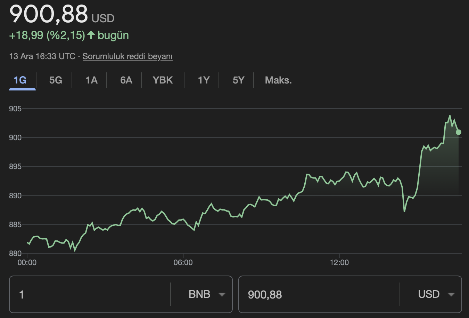Switch to the YBK range tab
469x318 pixels.
(163, 80)
